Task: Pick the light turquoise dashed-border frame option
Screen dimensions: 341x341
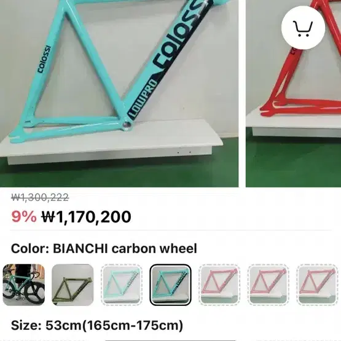Action: pyautogui.click(x=122, y=284)
